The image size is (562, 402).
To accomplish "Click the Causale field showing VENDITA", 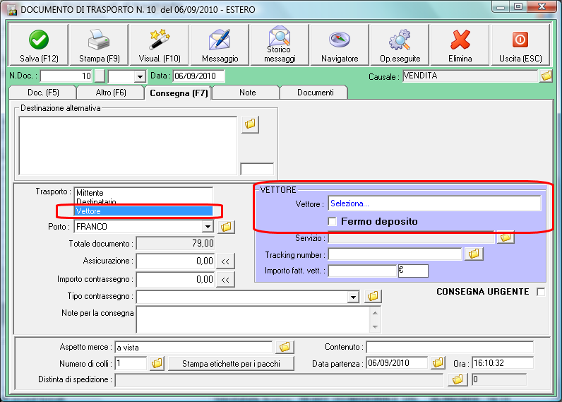I will pyautogui.click(x=470, y=76).
